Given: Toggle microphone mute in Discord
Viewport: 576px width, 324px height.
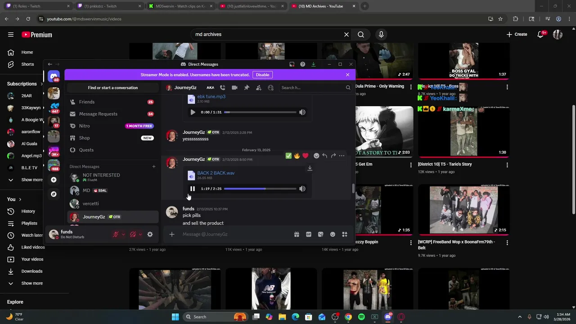Looking at the screenshot, I should pyautogui.click(x=116, y=234).
